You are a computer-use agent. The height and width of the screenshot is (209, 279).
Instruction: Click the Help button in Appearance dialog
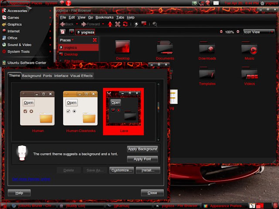(x=19, y=193)
